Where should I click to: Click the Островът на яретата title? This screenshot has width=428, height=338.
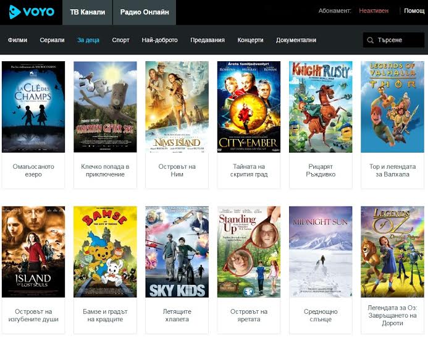(x=248, y=315)
